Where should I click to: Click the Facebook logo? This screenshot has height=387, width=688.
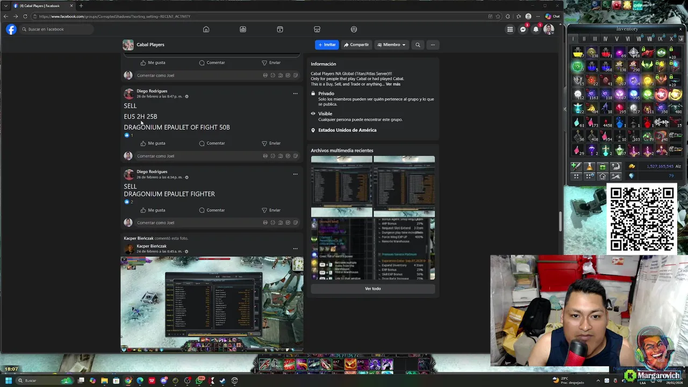point(11,30)
